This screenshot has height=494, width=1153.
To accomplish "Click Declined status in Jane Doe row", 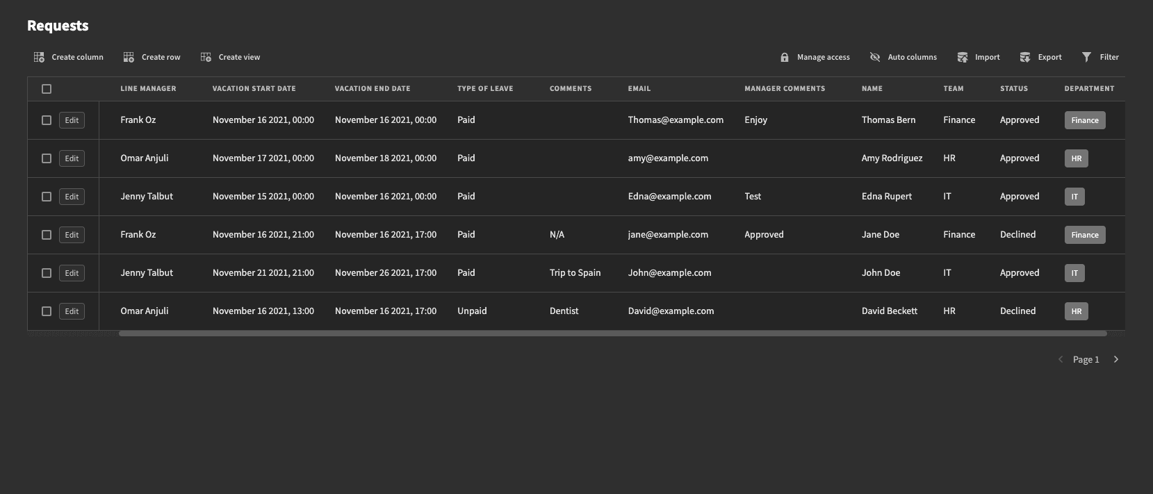I will (1017, 235).
